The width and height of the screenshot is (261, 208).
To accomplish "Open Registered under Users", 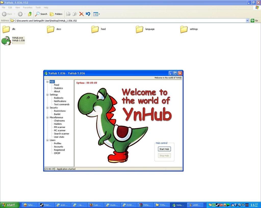I will tap(59, 150).
